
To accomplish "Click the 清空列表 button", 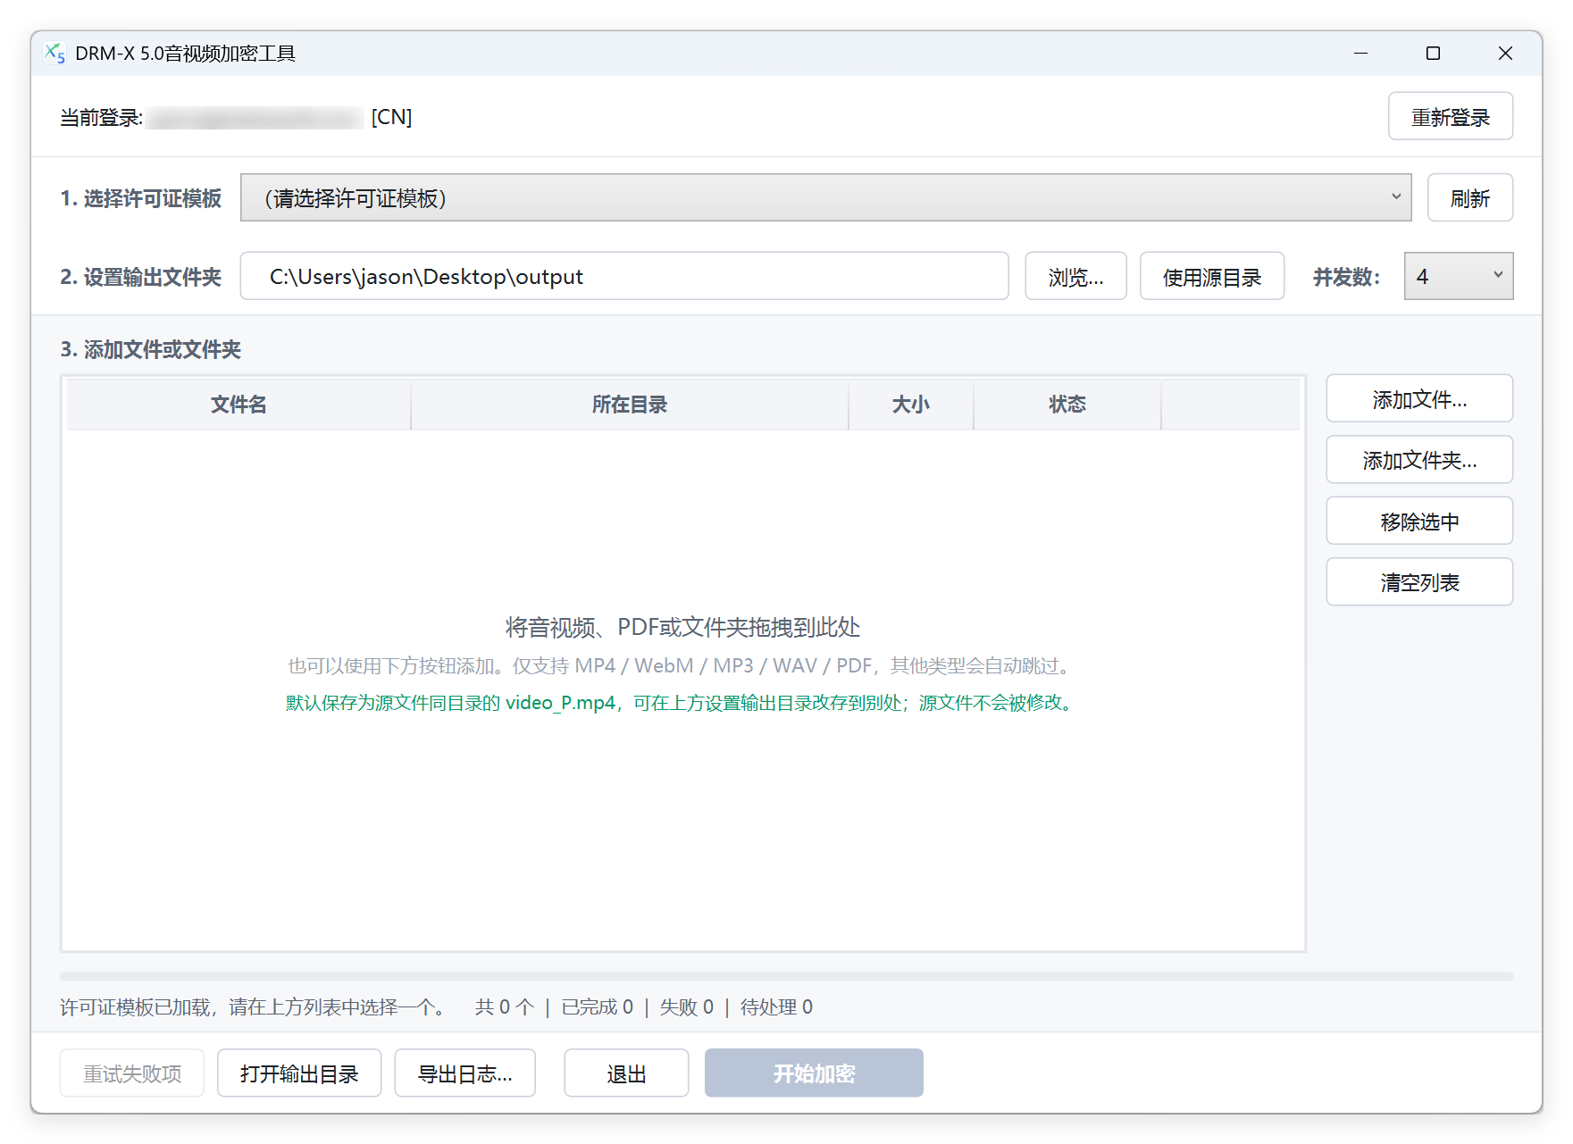I will 1419,581.
